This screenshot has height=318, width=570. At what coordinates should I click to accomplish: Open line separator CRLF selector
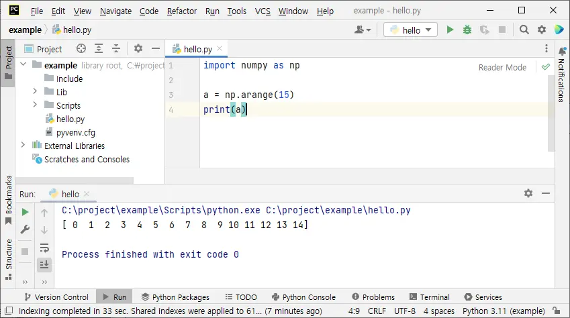tap(377, 311)
